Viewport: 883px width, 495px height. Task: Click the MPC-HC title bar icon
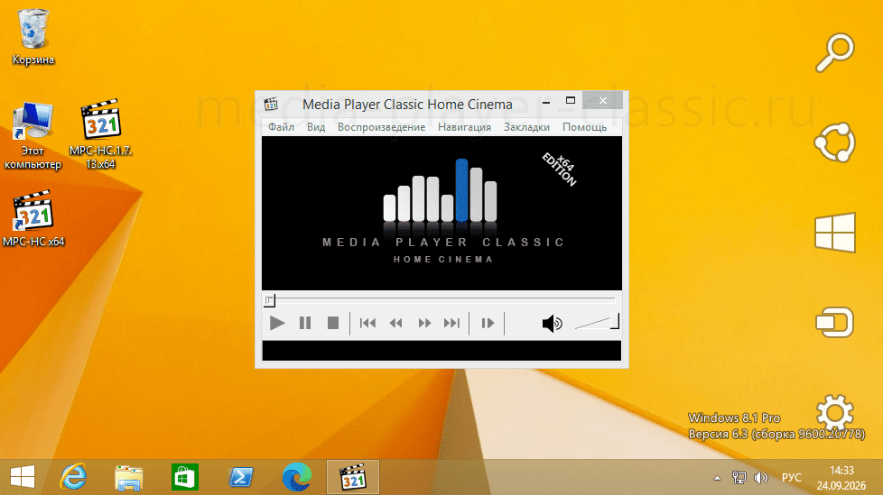point(272,104)
